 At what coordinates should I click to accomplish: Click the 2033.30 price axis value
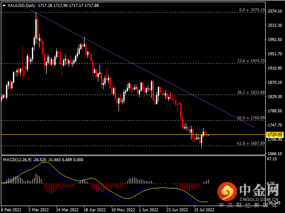pos(275,25)
